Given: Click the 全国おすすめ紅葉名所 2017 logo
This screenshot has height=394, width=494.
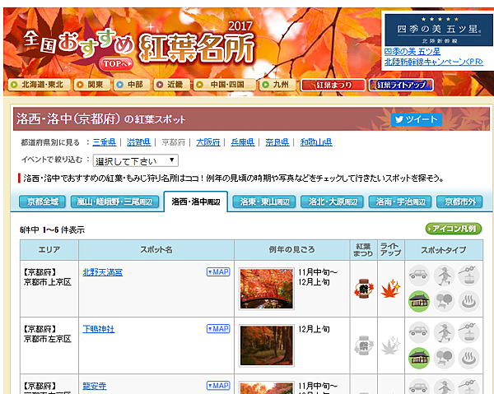Looking at the screenshot, I should tap(138, 45).
